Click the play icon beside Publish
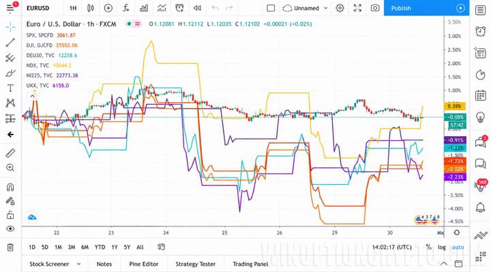 460,8
